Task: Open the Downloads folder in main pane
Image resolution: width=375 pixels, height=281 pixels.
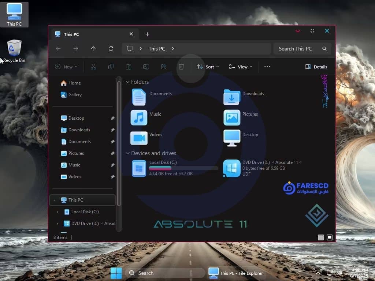Action: coord(232,97)
